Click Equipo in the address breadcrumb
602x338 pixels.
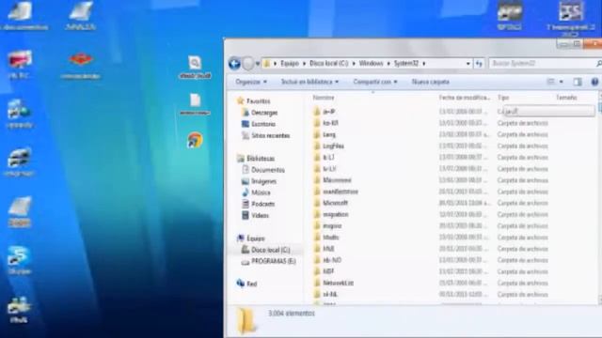290,63
